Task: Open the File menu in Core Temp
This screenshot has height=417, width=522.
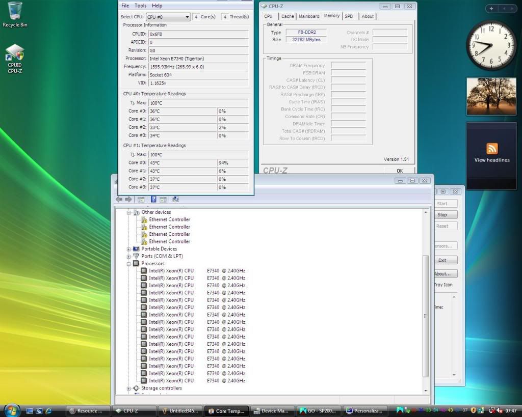Action: [x=125, y=6]
